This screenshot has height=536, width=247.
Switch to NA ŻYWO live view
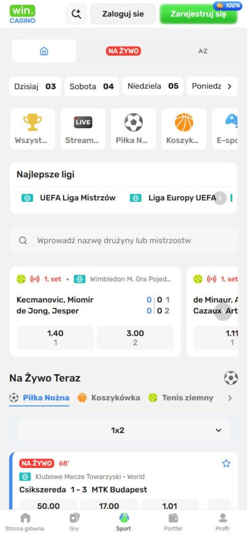(x=124, y=51)
